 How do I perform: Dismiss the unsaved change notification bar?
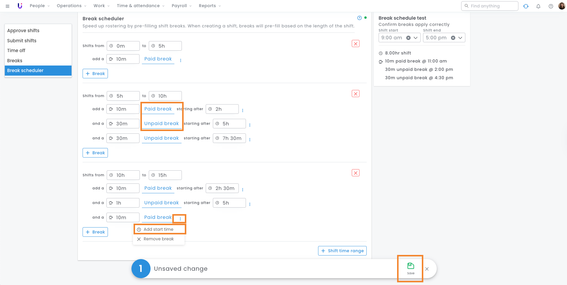427,269
